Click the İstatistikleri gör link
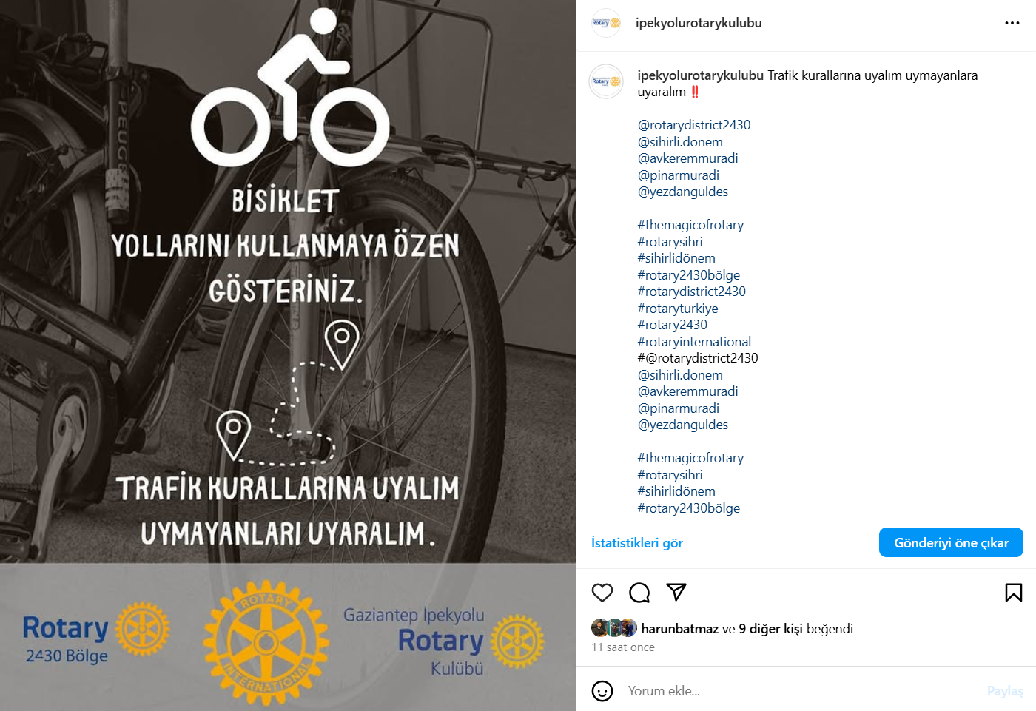Image resolution: width=1036 pixels, height=711 pixels. 637,543
